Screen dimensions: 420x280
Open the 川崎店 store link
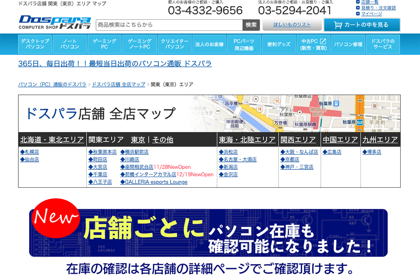click(130, 159)
